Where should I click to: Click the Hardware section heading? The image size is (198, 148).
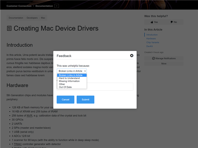(x=17, y=85)
